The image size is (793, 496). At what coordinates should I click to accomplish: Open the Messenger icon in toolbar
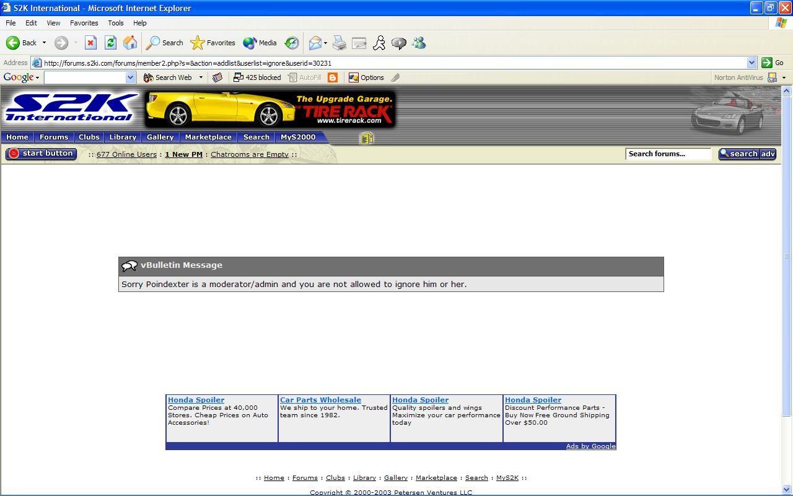pos(419,43)
